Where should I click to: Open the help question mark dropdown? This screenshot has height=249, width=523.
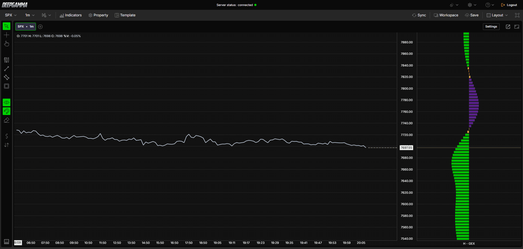point(490,5)
